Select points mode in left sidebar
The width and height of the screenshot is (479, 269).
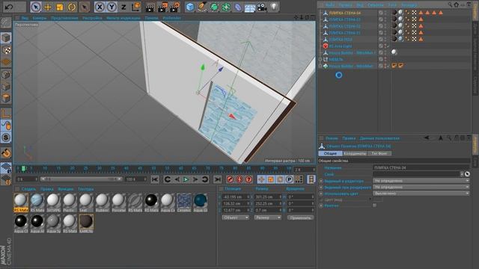[x=6, y=75]
